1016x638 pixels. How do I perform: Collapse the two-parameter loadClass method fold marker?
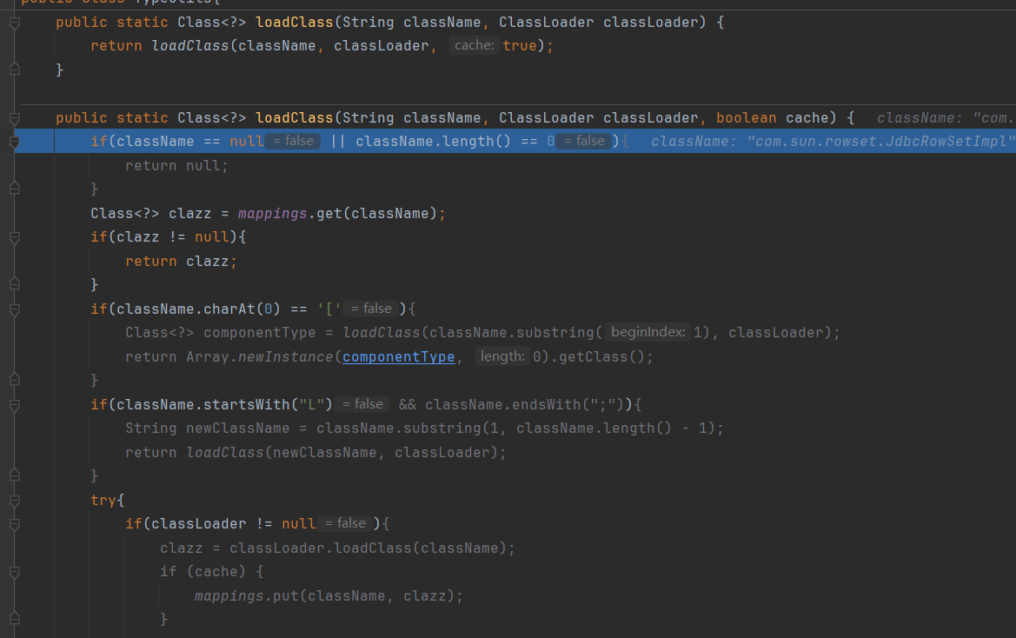point(14,23)
